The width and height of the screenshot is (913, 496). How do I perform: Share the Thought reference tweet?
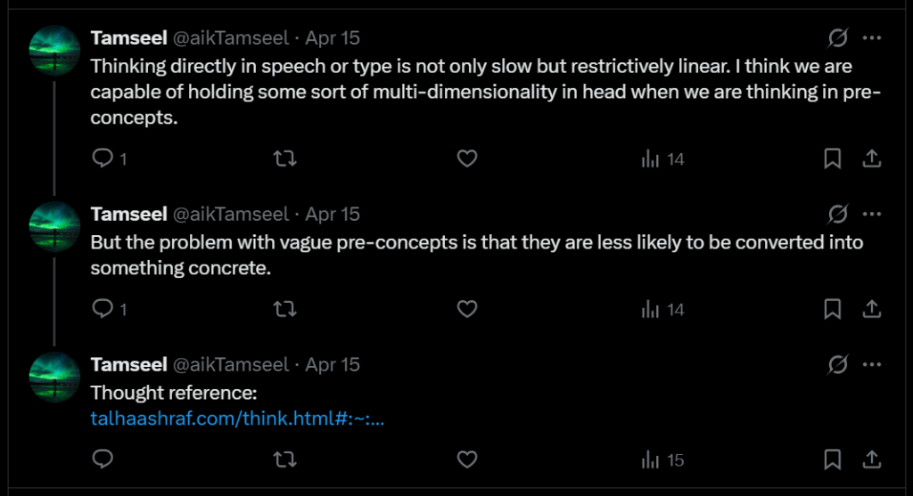coord(872,459)
